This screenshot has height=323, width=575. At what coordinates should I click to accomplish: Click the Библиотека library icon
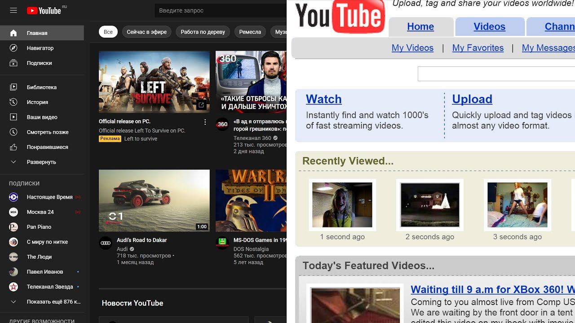point(13,87)
